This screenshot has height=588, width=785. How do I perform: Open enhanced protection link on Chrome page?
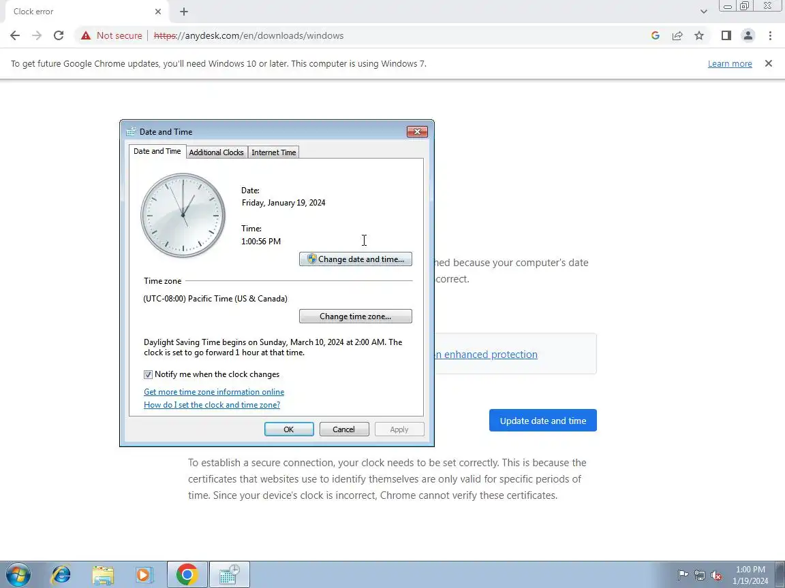[x=486, y=355]
